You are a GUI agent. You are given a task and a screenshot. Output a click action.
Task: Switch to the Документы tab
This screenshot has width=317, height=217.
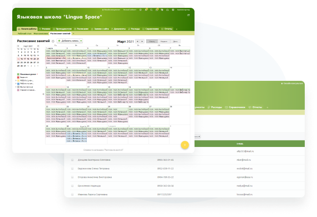(127, 29)
